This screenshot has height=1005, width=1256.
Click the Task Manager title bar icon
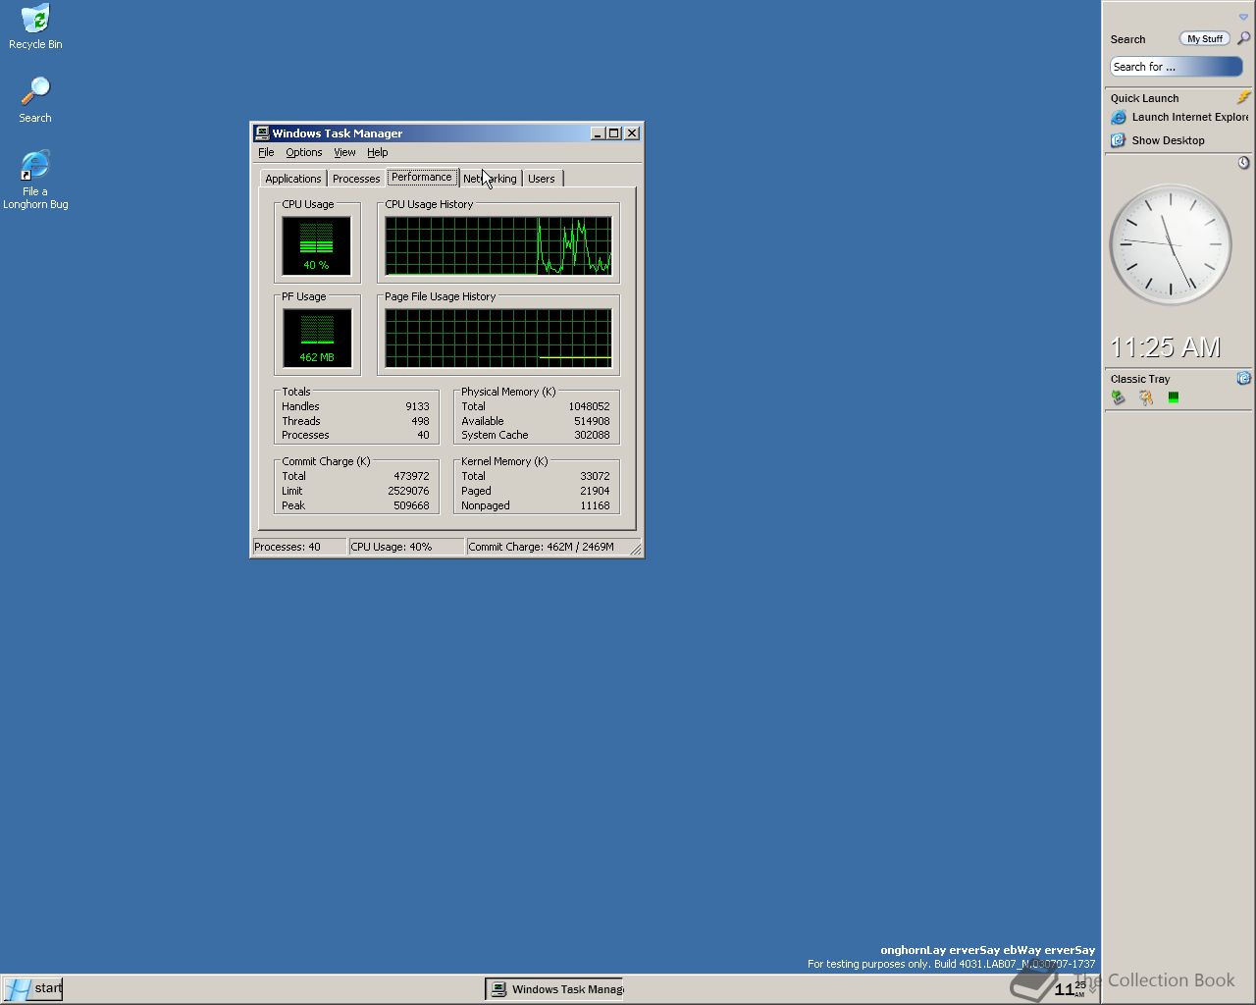[x=262, y=133]
